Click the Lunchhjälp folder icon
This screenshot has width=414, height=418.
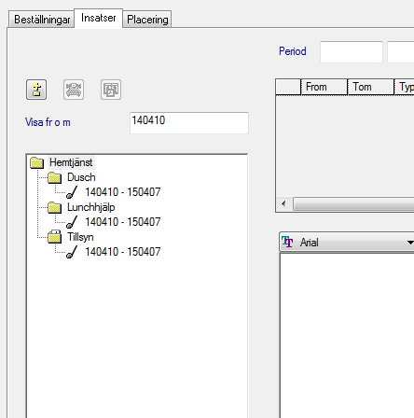click(55, 207)
